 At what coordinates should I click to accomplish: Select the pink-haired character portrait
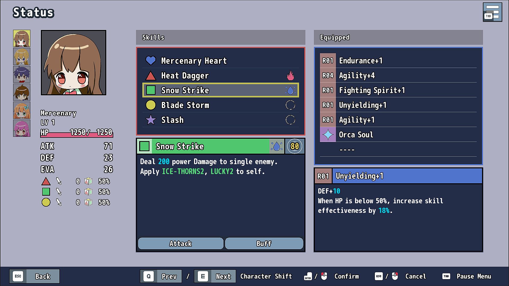pos(22,128)
